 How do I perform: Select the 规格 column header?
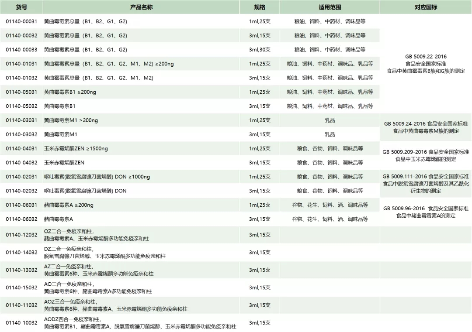[x=260, y=7]
